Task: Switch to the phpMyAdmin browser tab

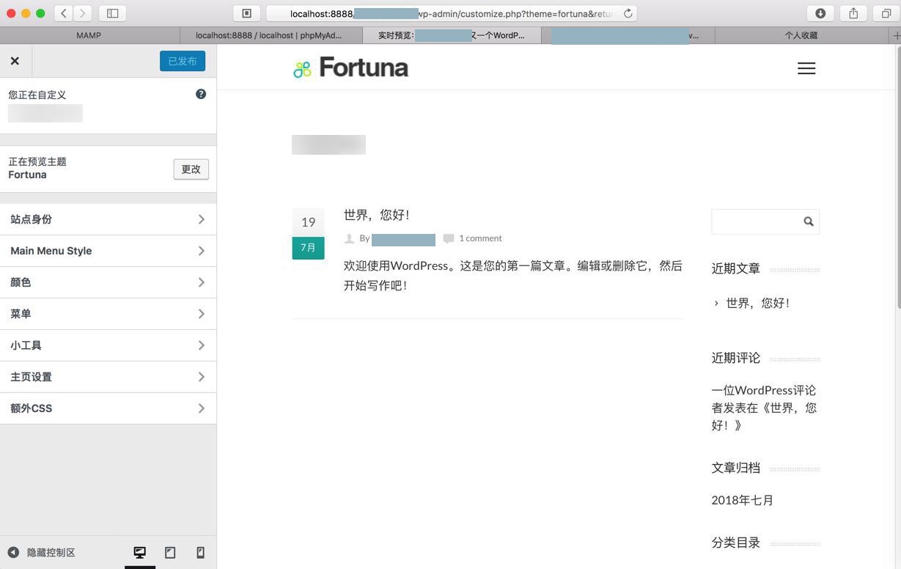Action: (x=269, y=35)
